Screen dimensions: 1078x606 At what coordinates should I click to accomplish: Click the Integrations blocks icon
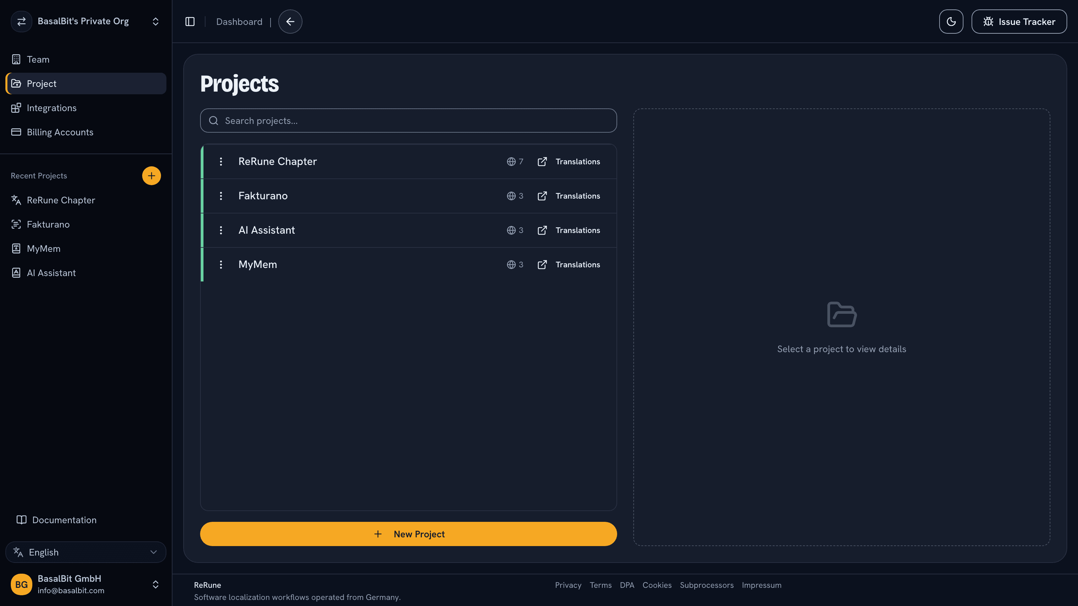16,108
